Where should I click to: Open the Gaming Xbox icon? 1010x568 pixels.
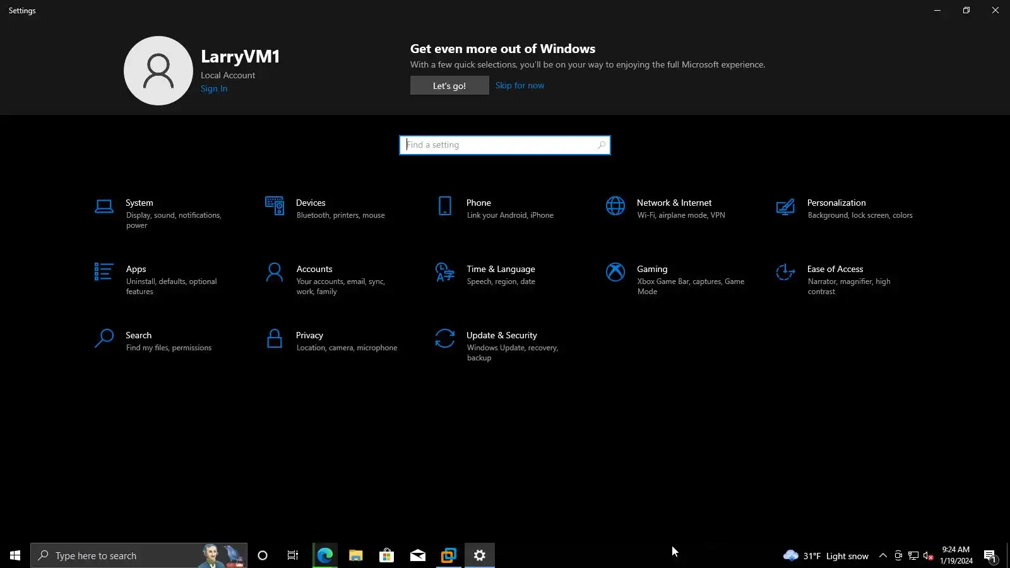coord(615,272)
